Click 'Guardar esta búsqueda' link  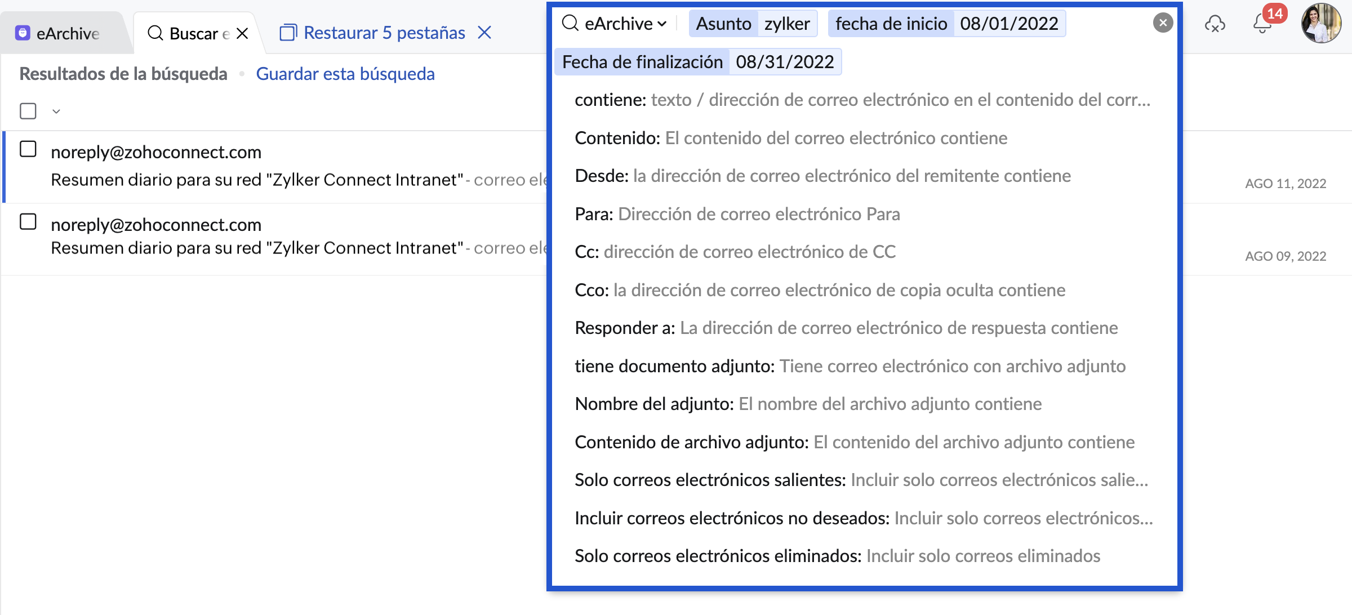click(345, 74)
